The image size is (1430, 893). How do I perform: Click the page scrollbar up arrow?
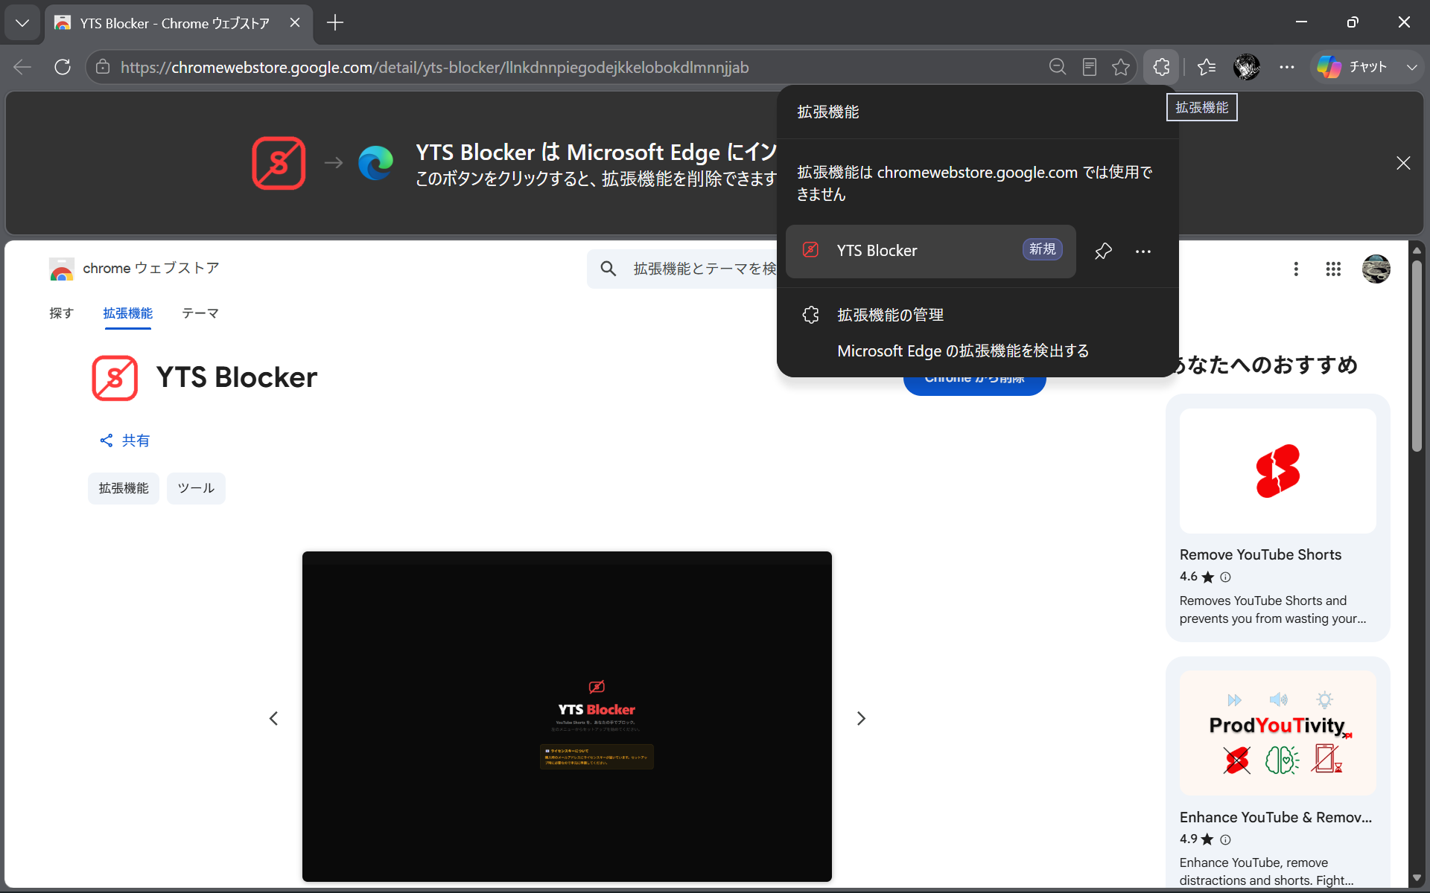tap(1417, 249)
